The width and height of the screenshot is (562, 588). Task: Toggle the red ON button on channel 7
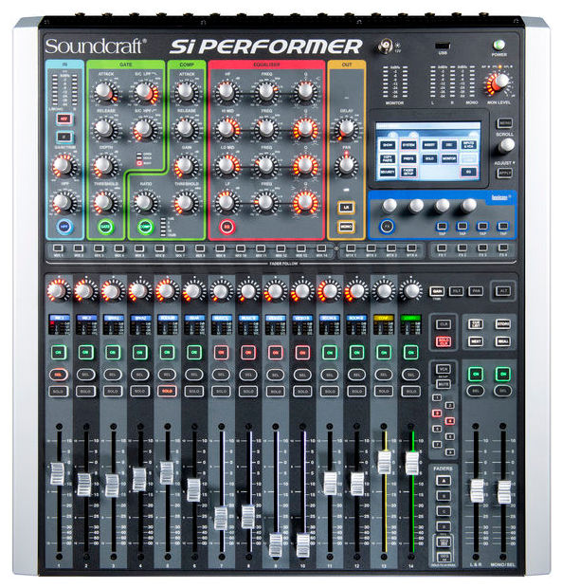coord(221,353)
